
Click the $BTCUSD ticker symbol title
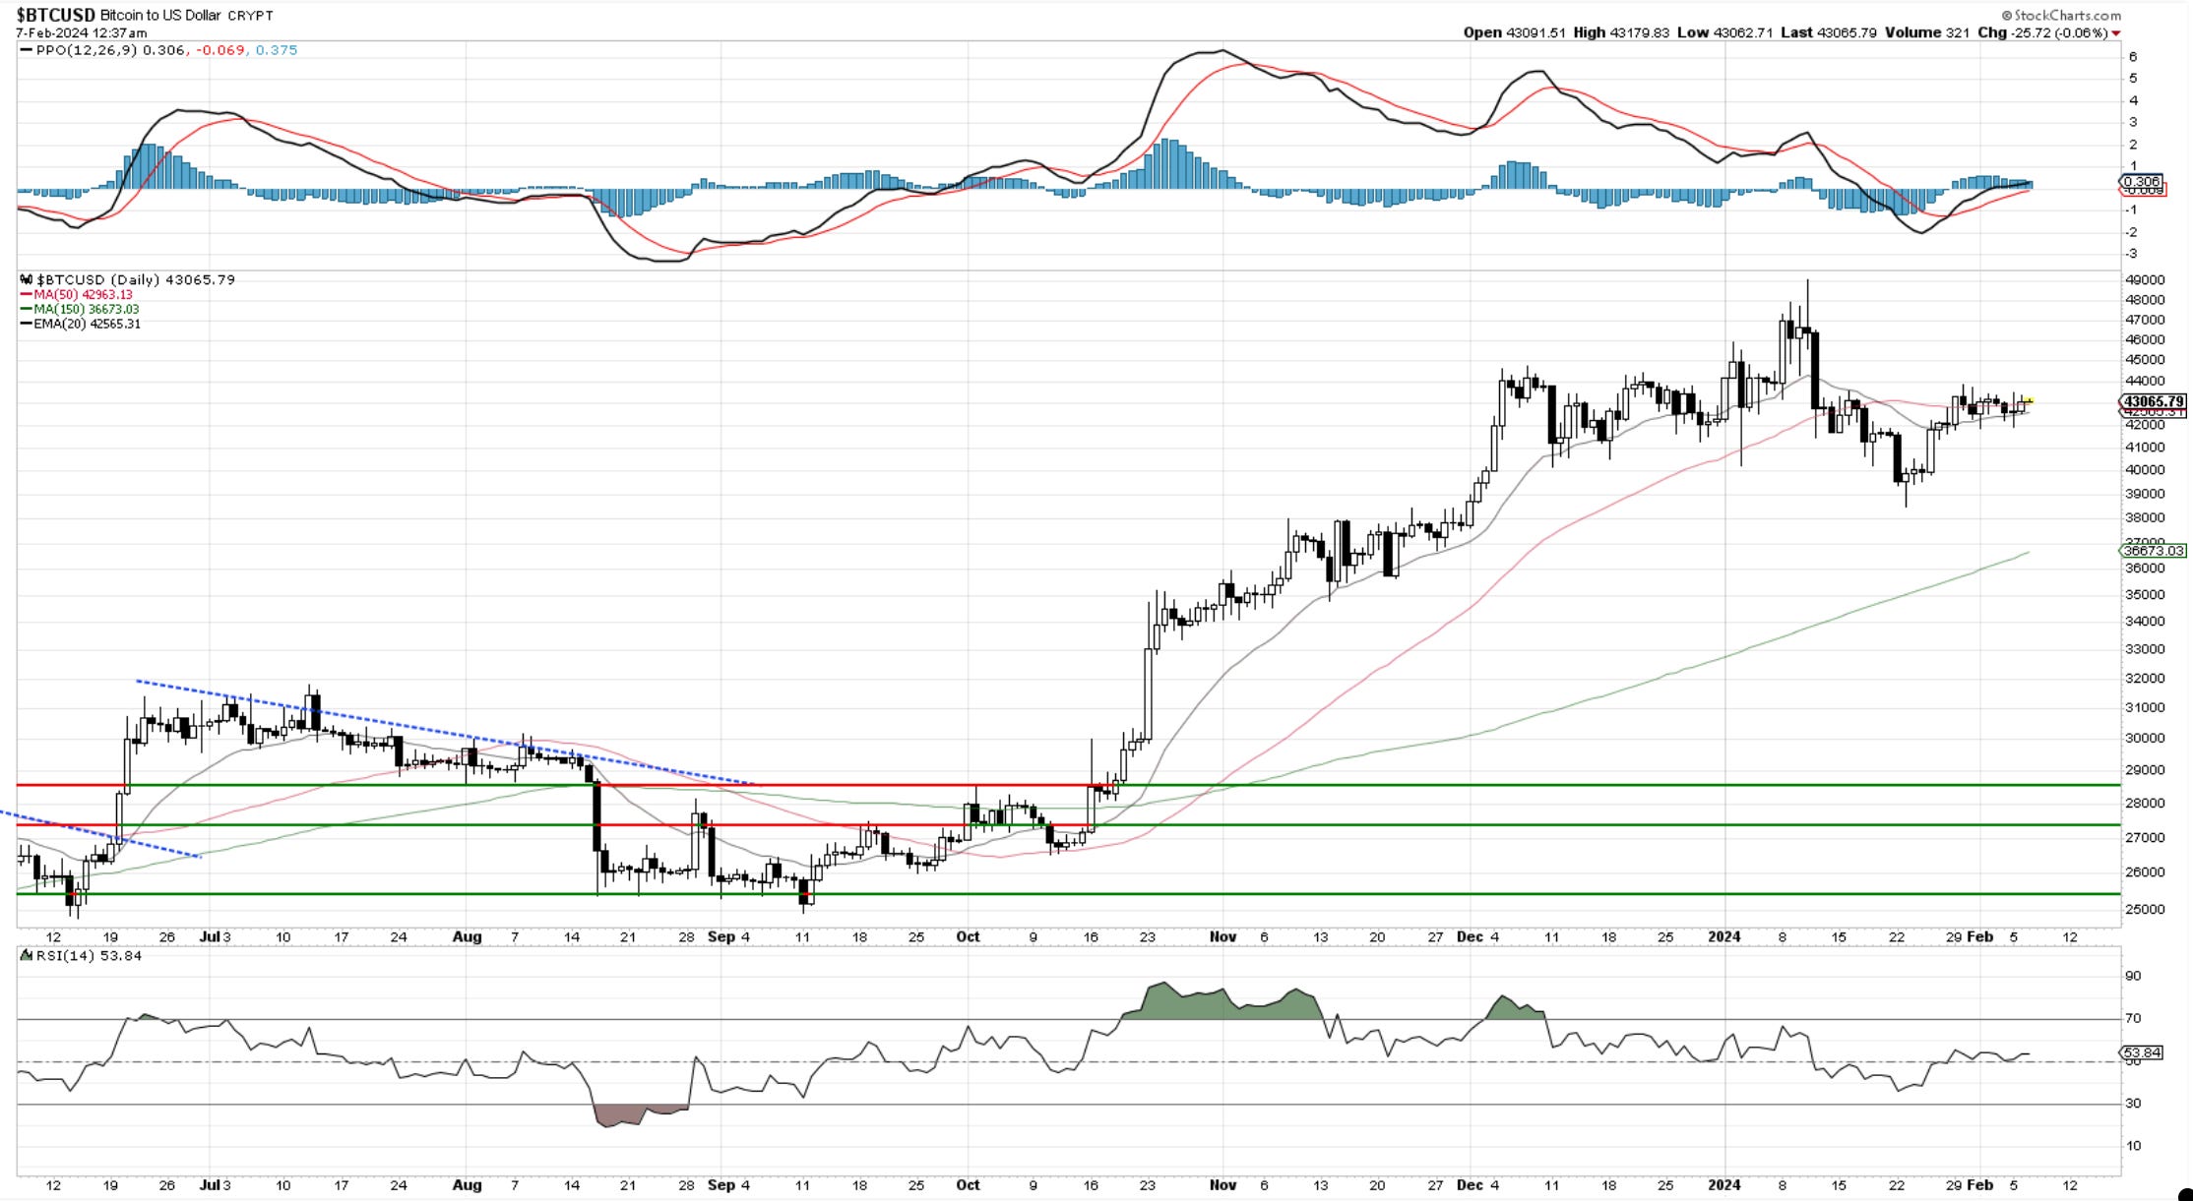coord(55,15)
